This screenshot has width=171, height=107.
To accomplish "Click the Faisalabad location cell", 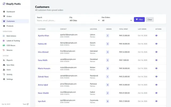I will coord(94,60).
